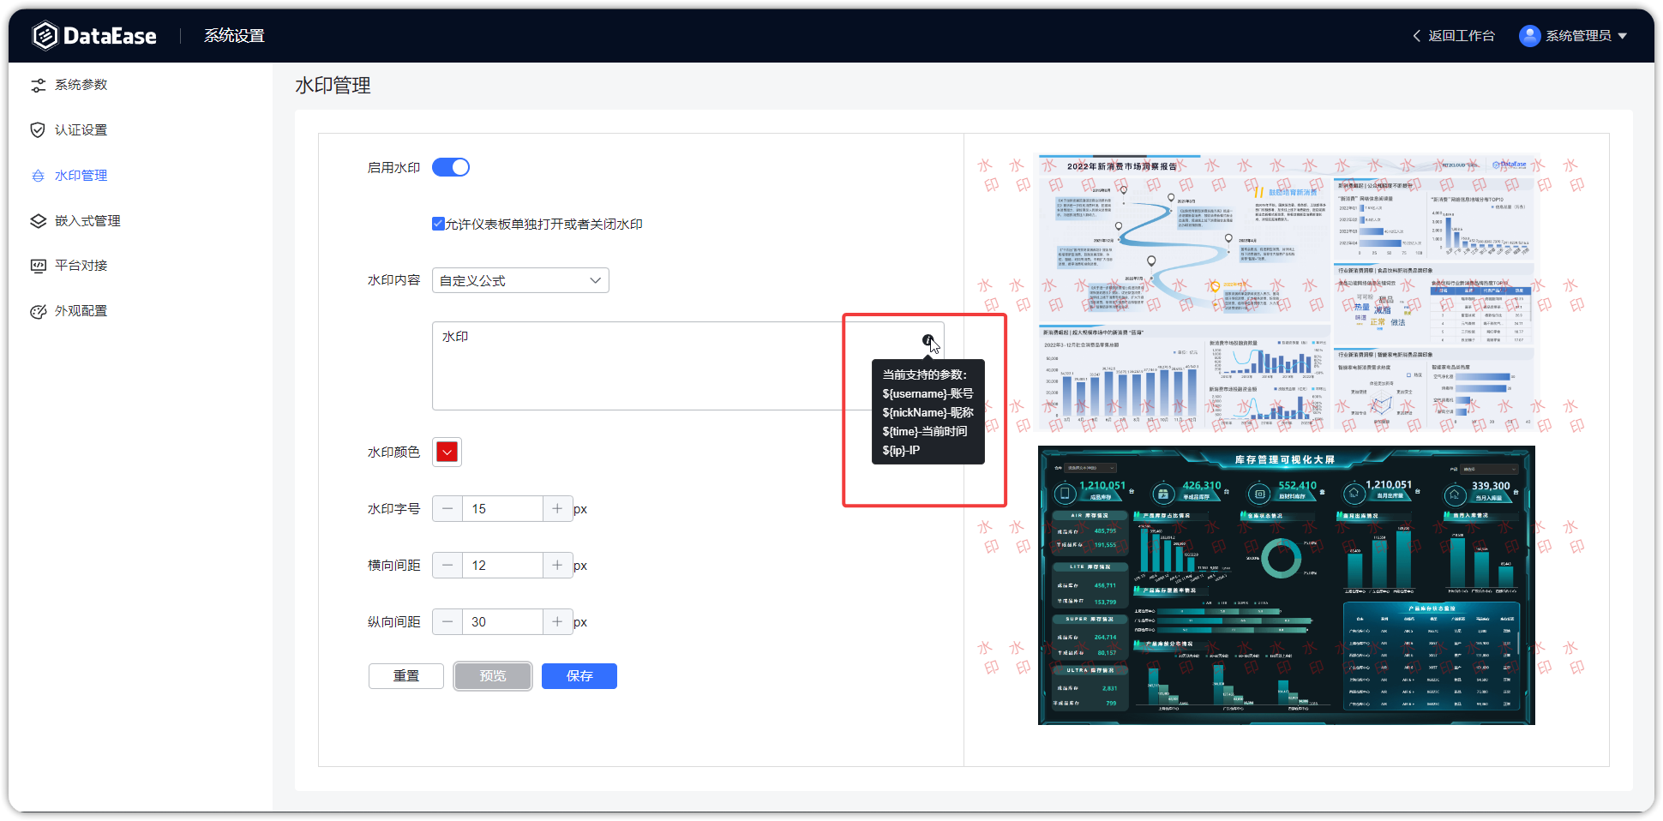Open 平台对接 menu item
This screenshot has height=821, width=1663.
point(81,266)
